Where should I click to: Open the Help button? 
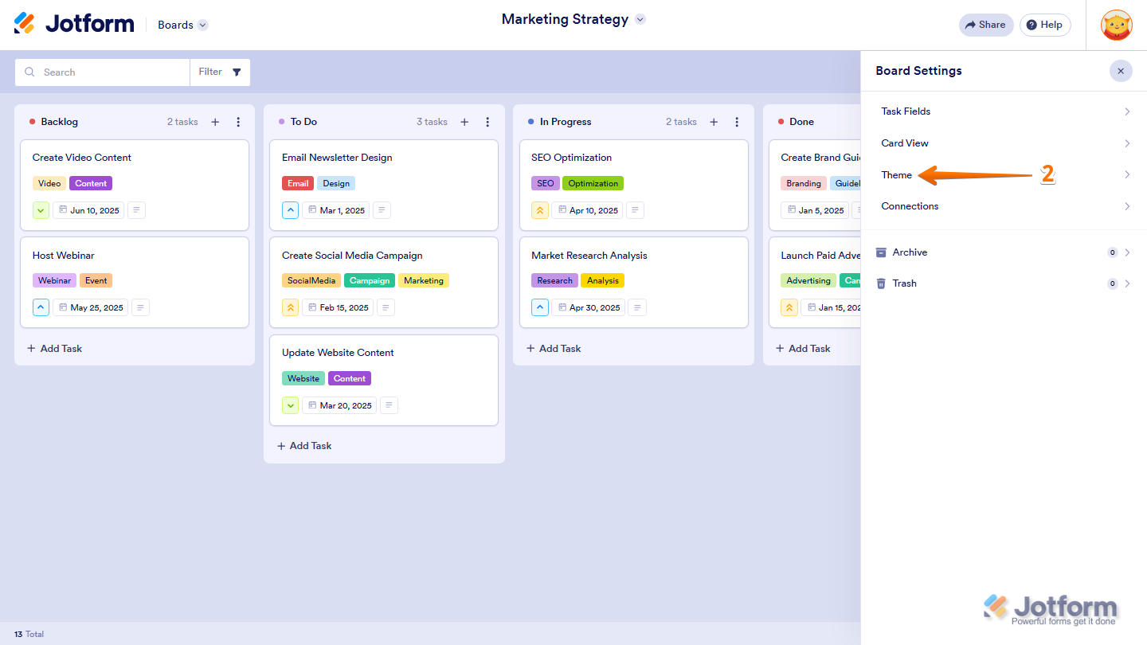click(1045, 25)
